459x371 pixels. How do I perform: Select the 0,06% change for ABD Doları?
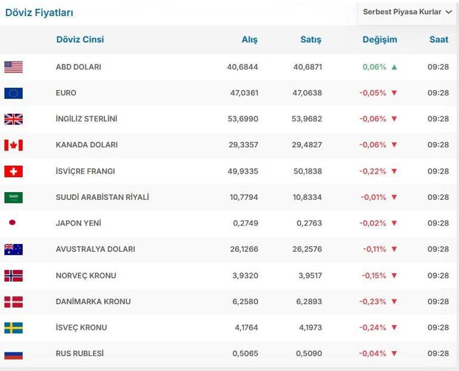pos(374,67)
